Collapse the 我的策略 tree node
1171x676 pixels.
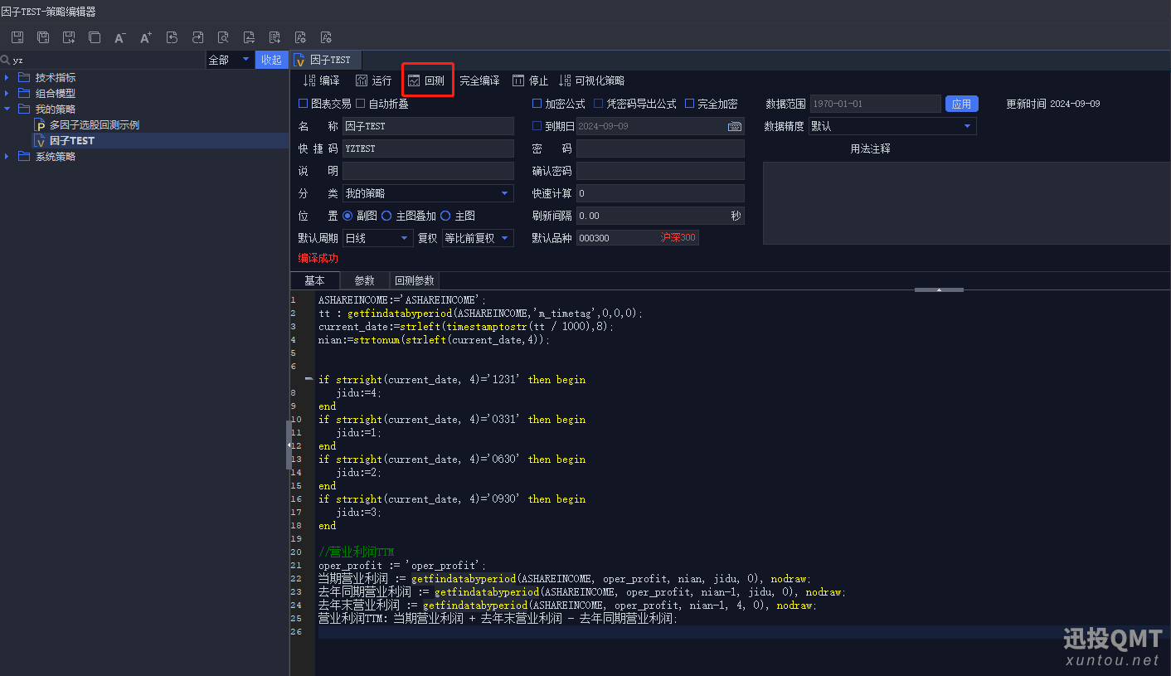(7, 109)
